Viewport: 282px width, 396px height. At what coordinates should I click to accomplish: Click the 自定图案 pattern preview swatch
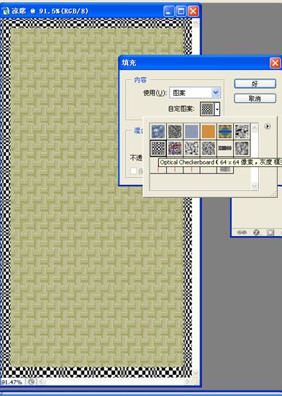(x=207, y=109)
